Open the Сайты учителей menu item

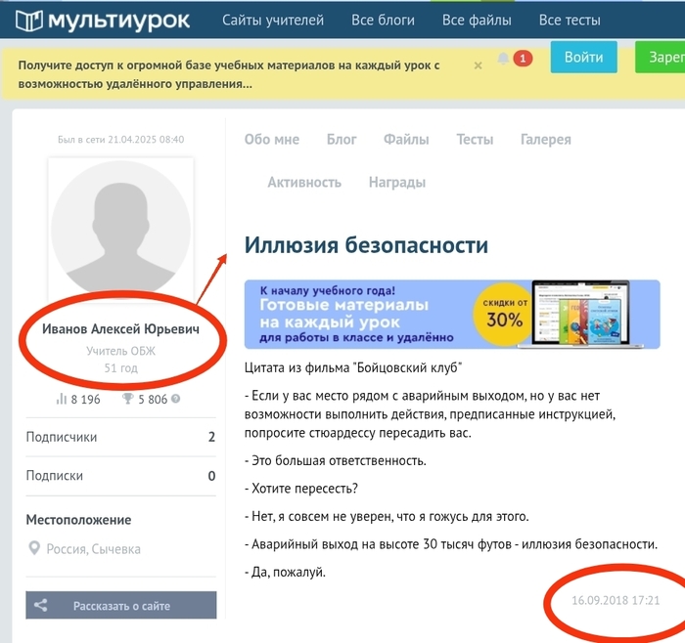pos(273,21)
